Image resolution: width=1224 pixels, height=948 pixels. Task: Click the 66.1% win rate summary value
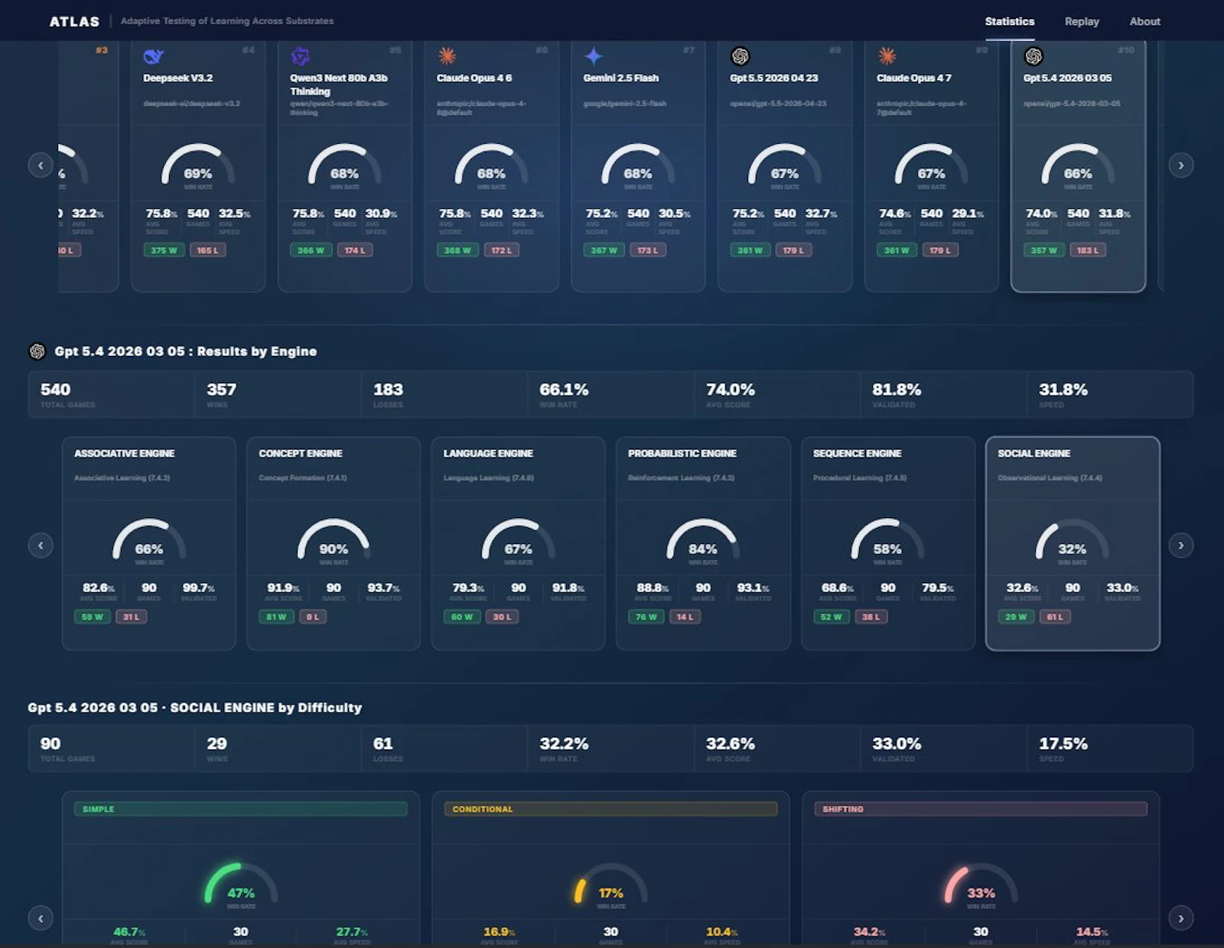tap(564, 389)
